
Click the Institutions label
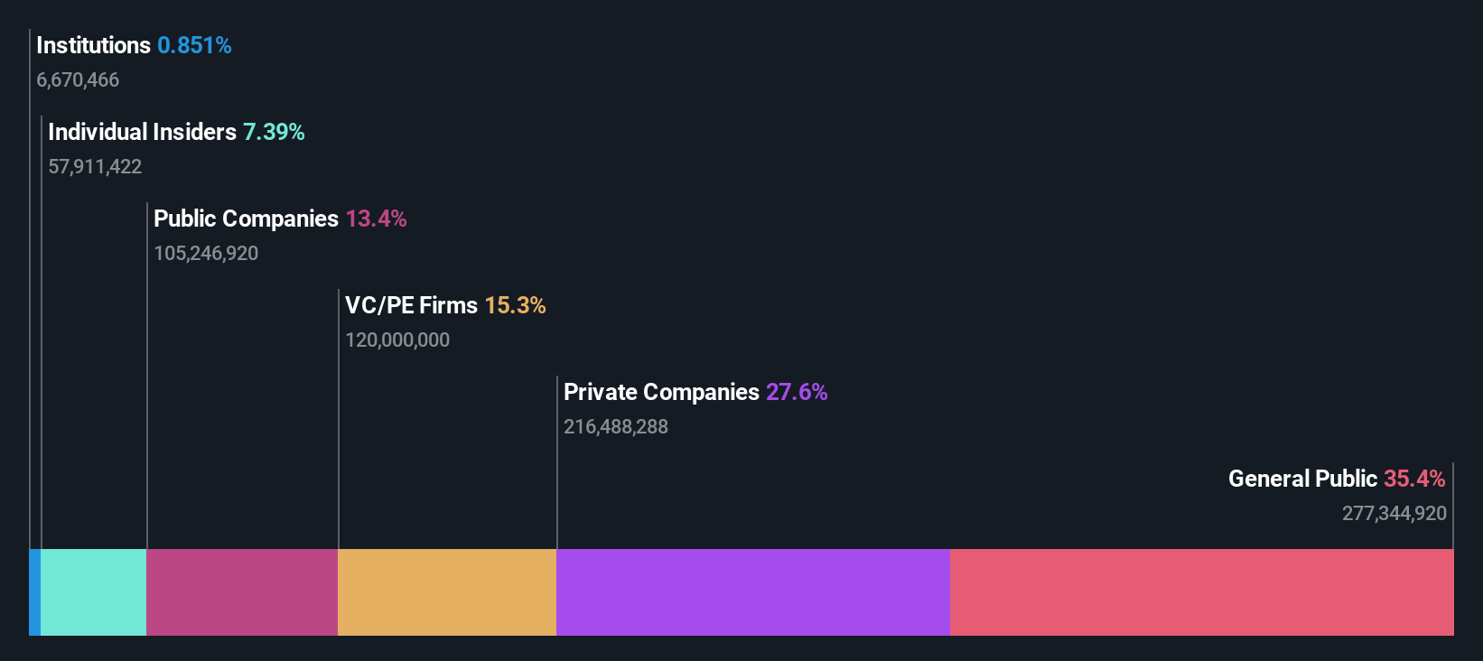[x=94, y=45]
